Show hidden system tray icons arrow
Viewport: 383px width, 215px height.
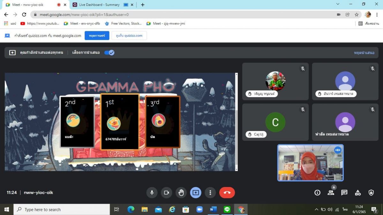pyautogui.click(x=316, y=209)
